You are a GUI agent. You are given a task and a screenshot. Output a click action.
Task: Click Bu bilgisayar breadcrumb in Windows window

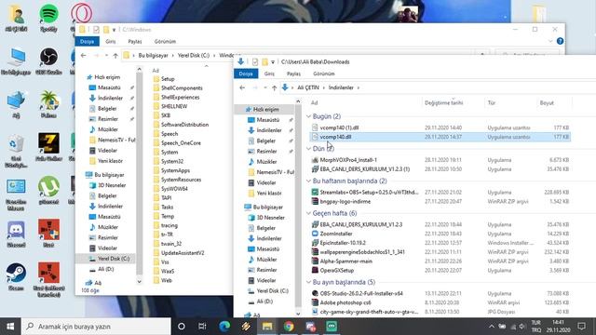(153, 56)
